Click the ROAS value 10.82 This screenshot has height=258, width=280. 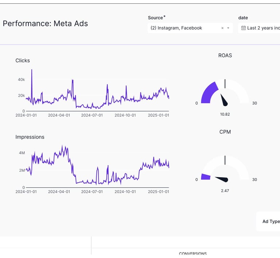tap(225, 114)
